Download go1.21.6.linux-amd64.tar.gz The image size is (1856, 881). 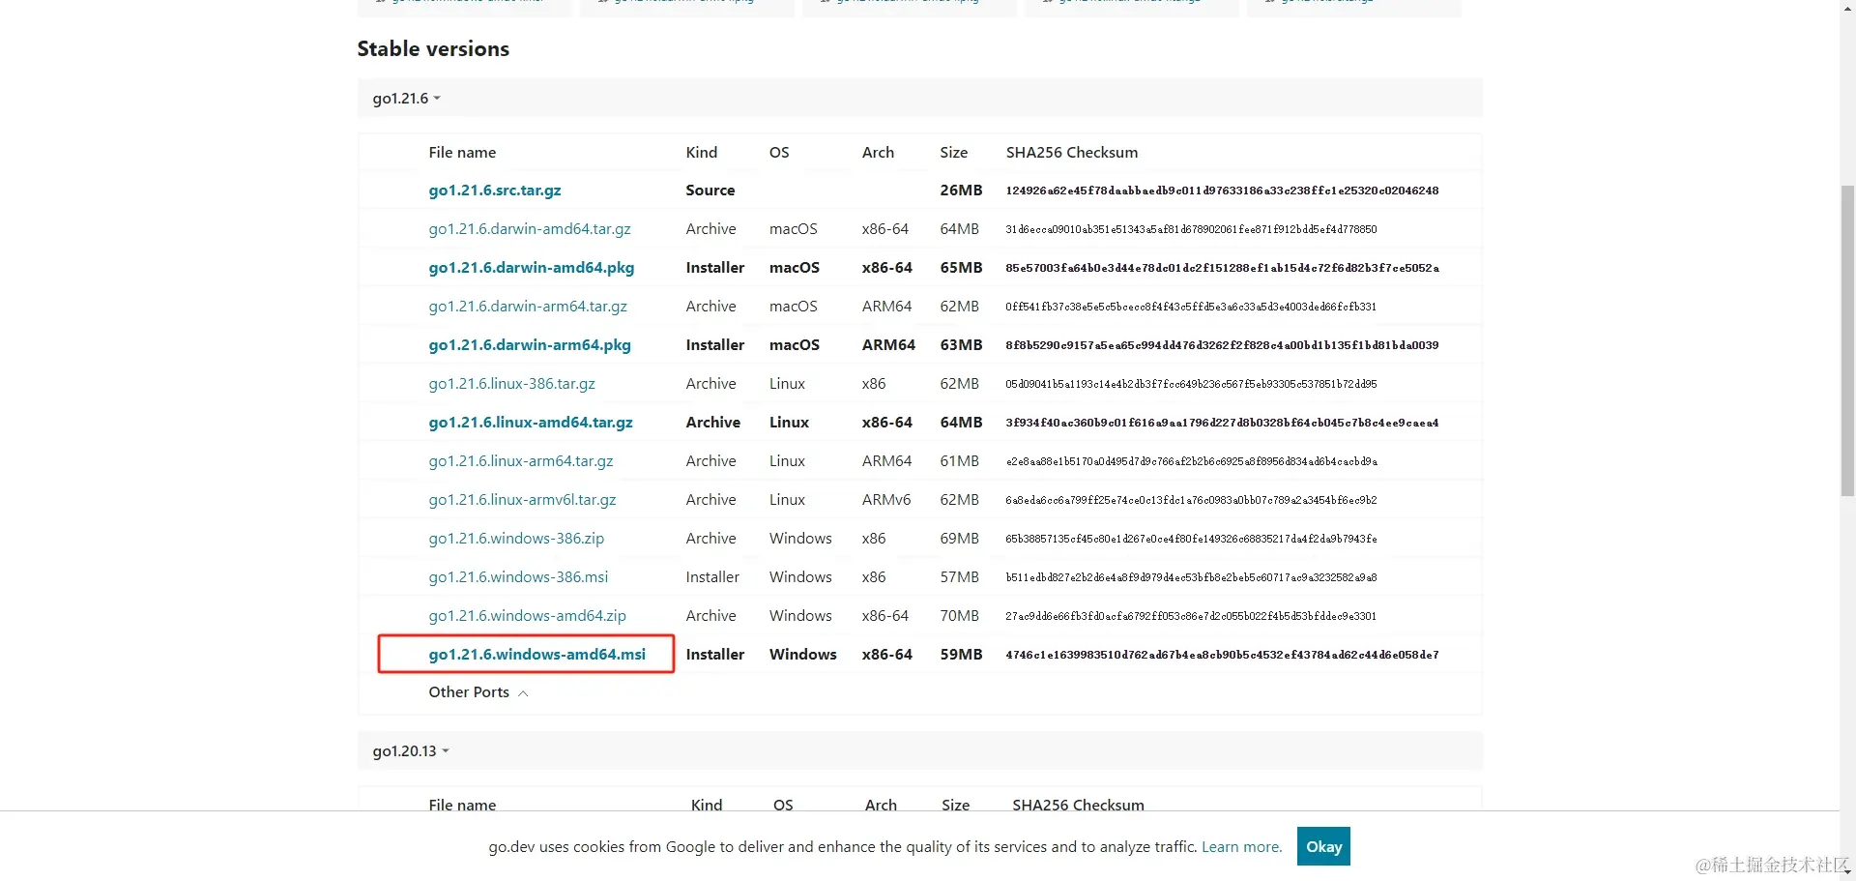(x=531, y=423)
